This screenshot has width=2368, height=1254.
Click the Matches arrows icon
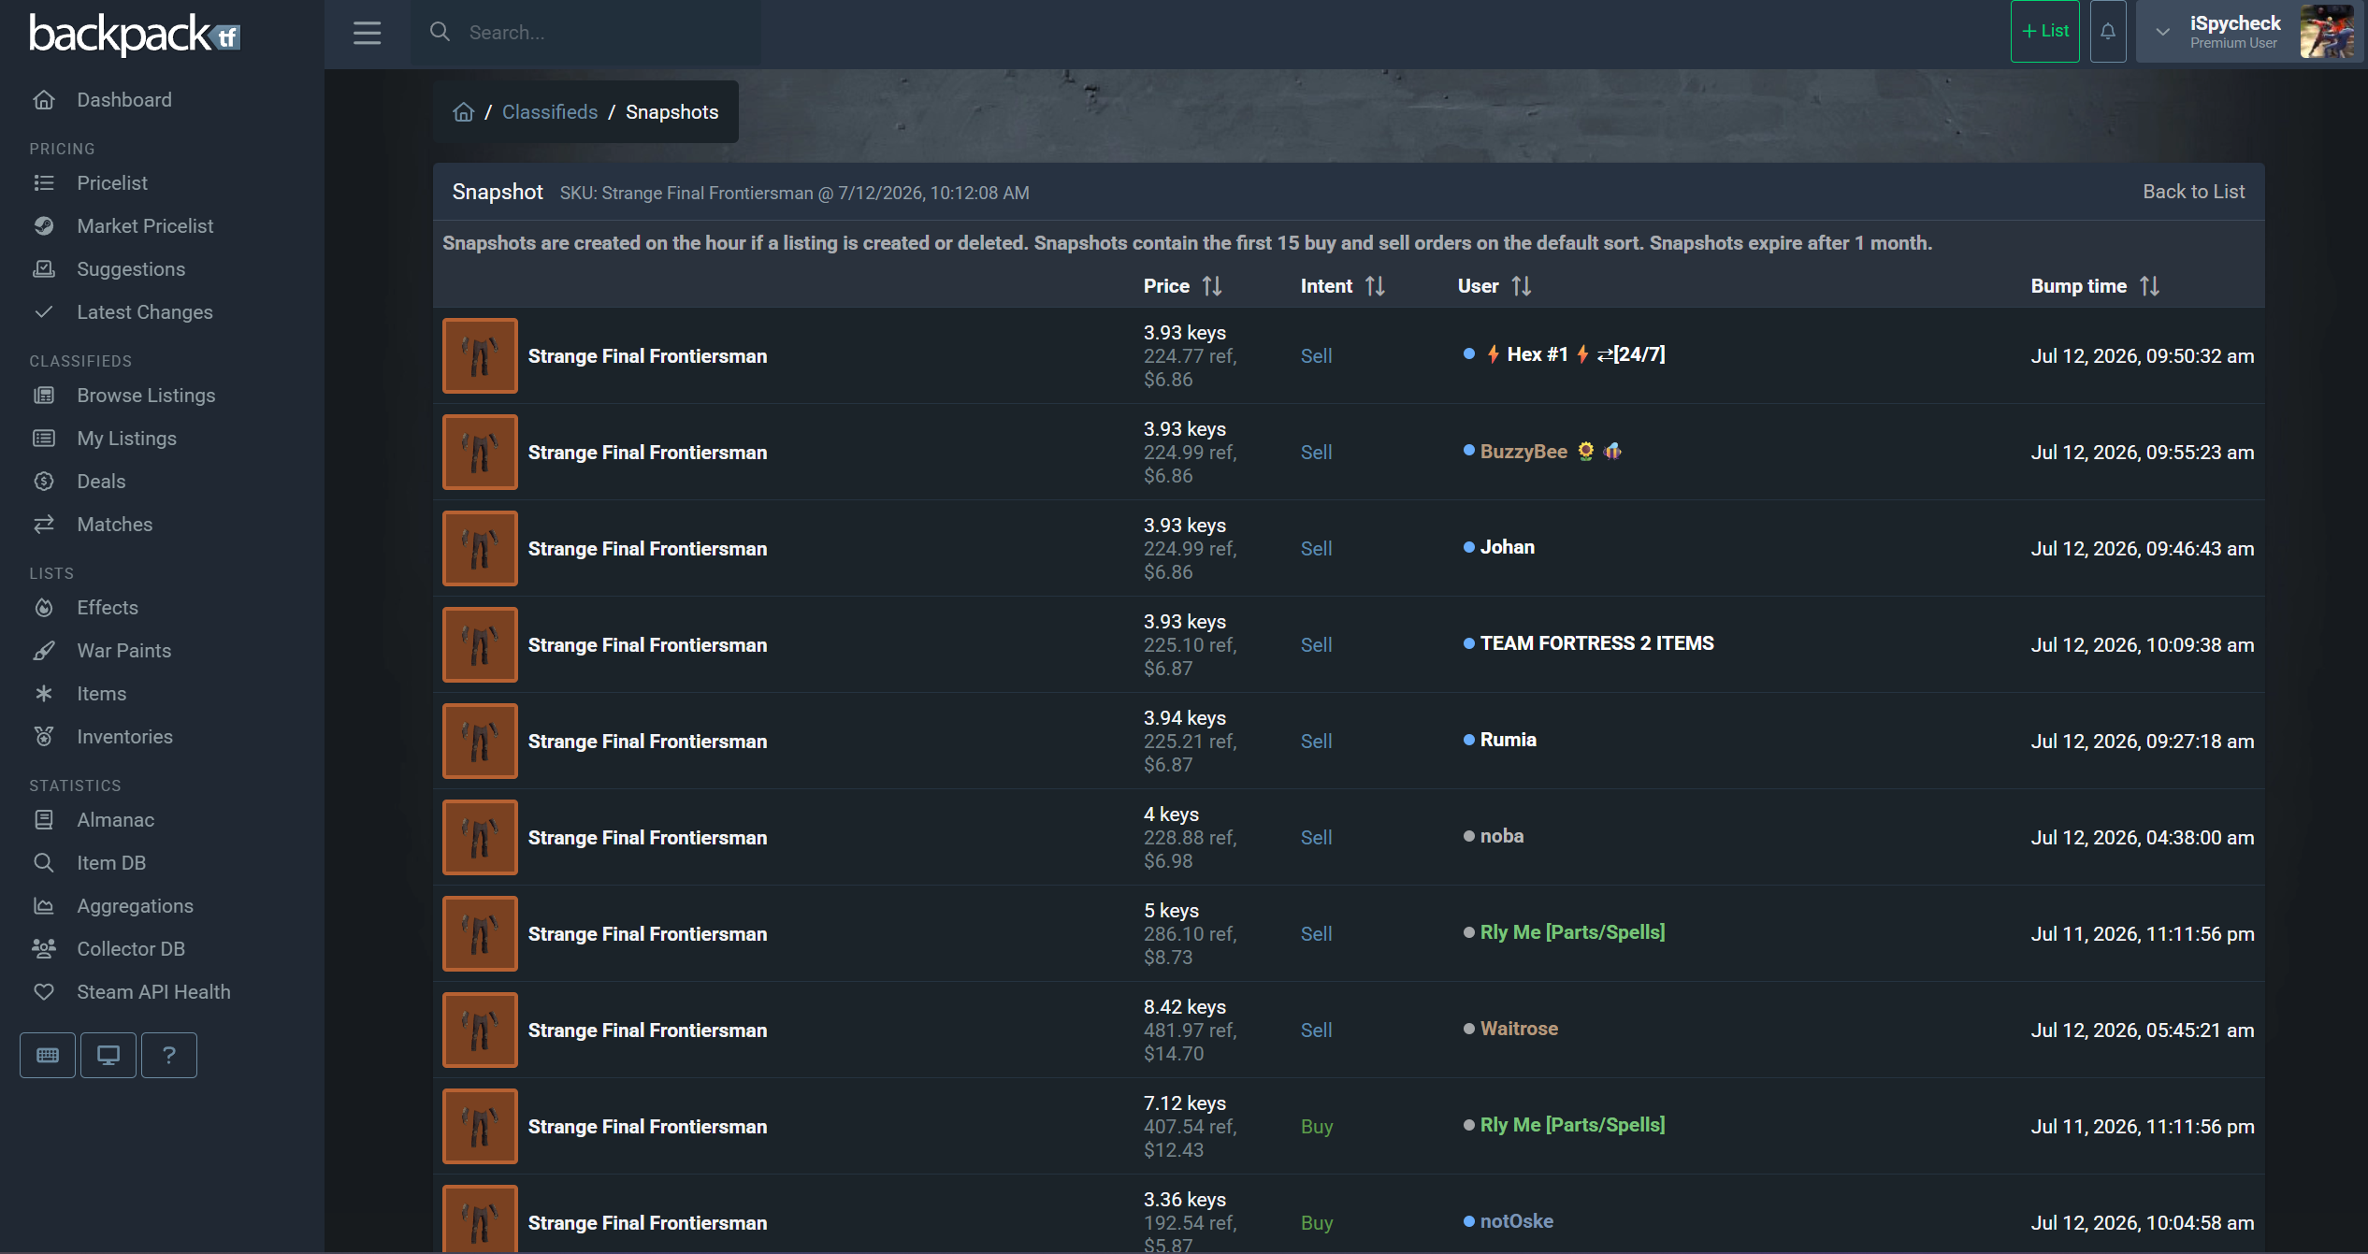44,525
